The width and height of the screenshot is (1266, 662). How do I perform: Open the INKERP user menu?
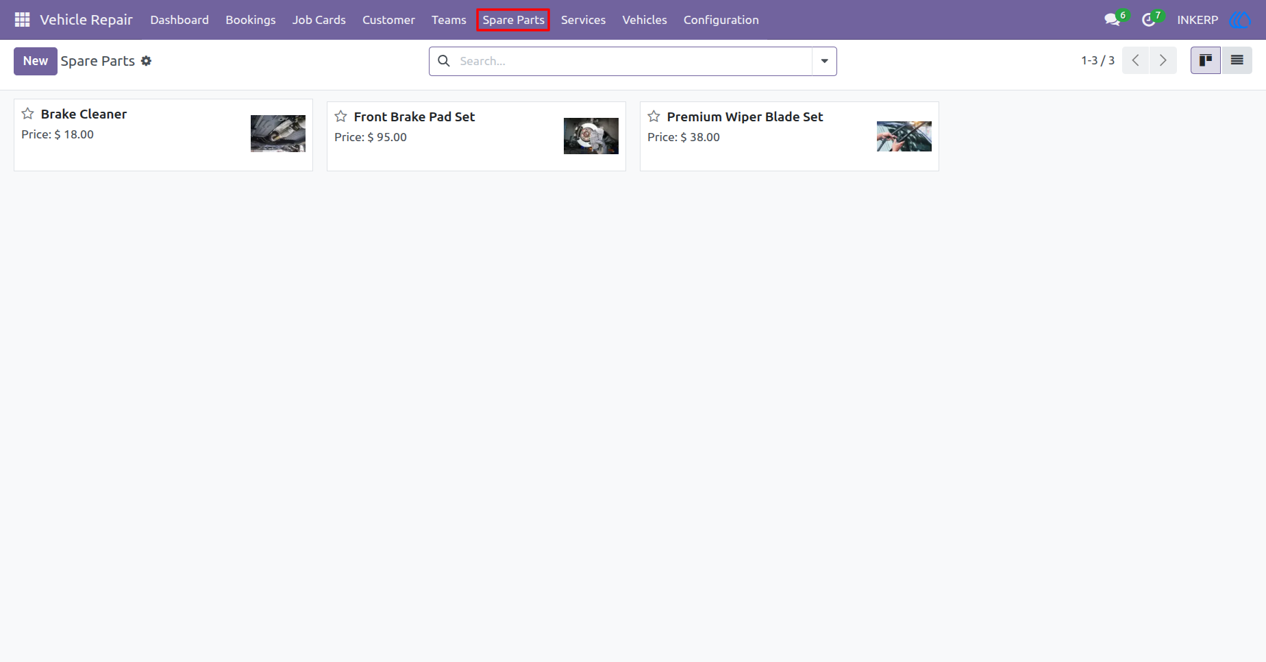pos(1197,20)
